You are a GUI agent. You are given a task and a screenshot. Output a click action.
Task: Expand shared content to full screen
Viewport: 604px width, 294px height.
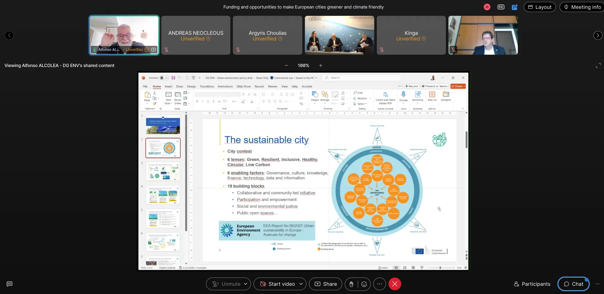coord(598,65)
